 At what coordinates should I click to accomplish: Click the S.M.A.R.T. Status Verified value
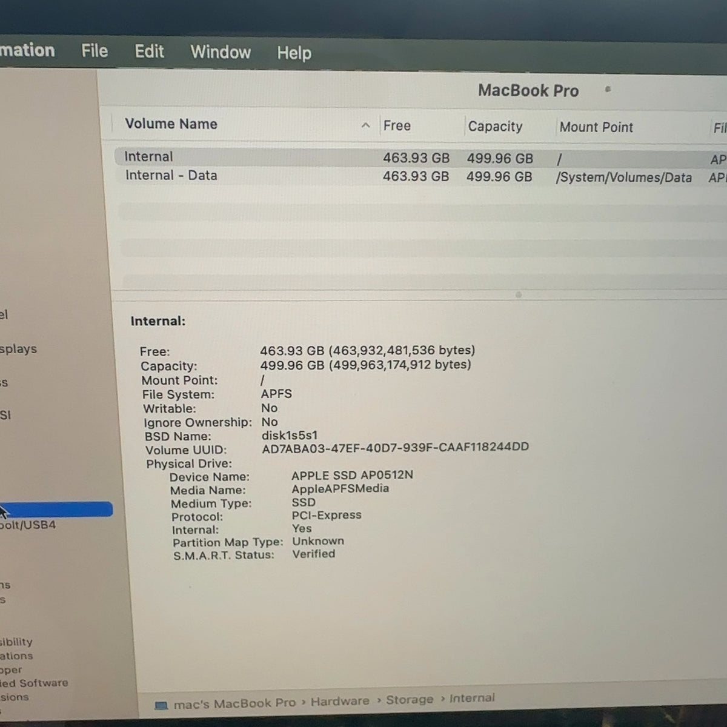[313, 554]
